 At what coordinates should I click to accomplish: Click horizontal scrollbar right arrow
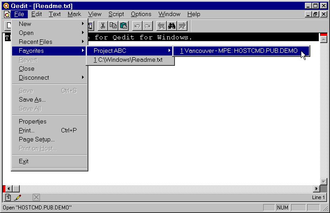point(316,189)
